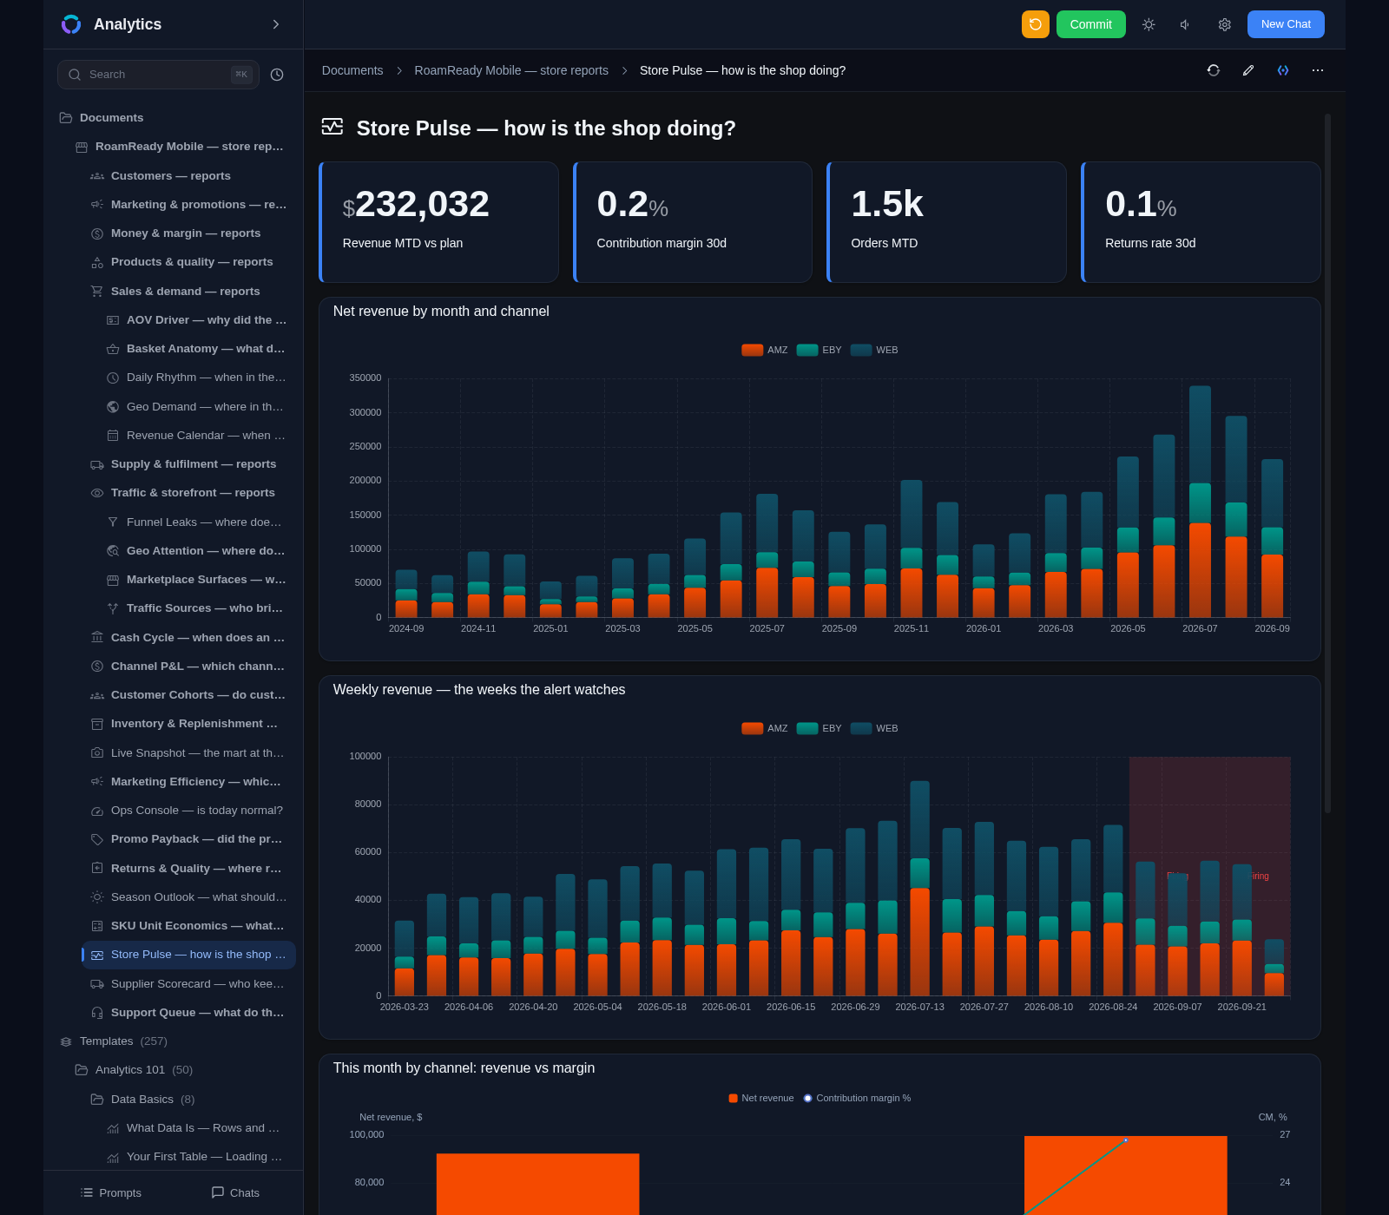Click the main content vertical scrollbar
The image size is (1389, 1215).
pyautogui.click(x=1327, y=463)
